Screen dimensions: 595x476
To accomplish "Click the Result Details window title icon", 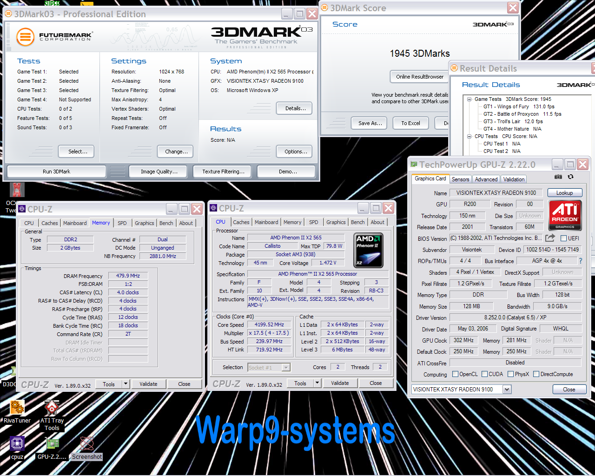I will 454,68.
